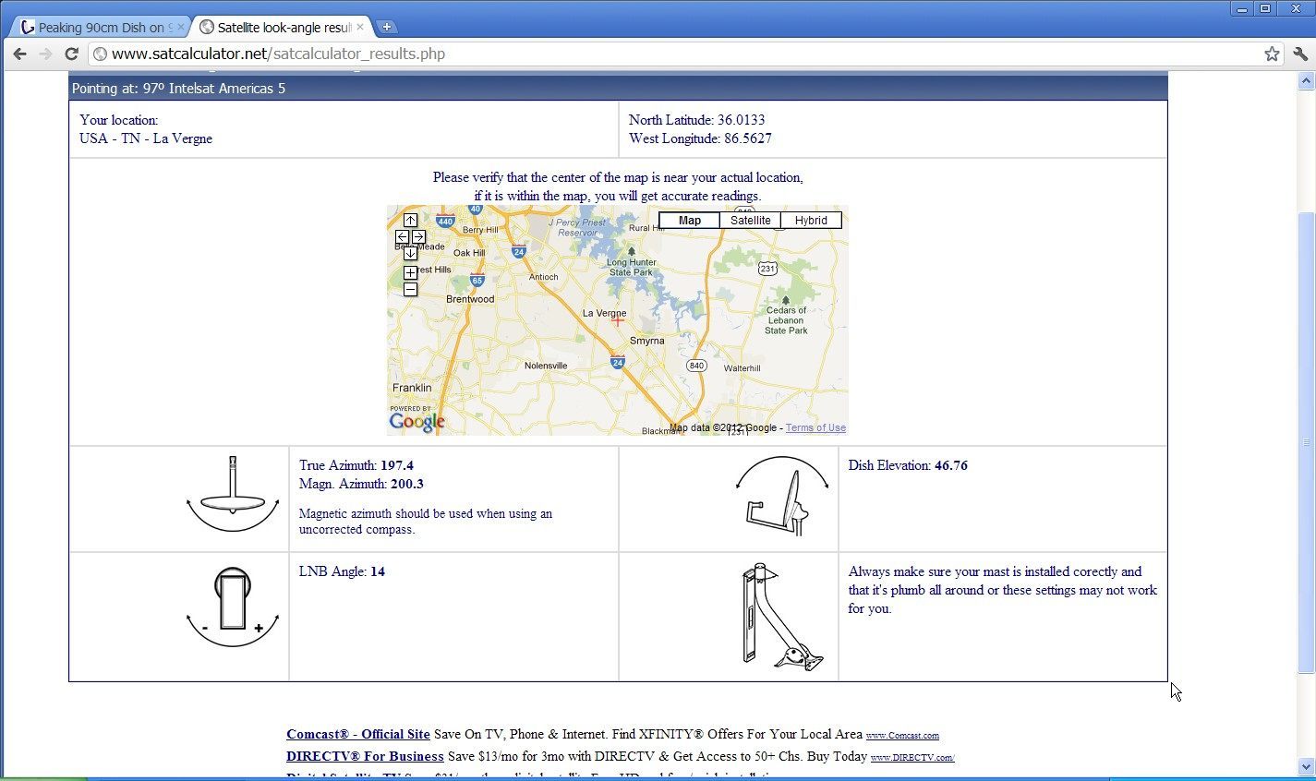
Task: Click page scrollbar up arrow
Action: pos(1306,81)
